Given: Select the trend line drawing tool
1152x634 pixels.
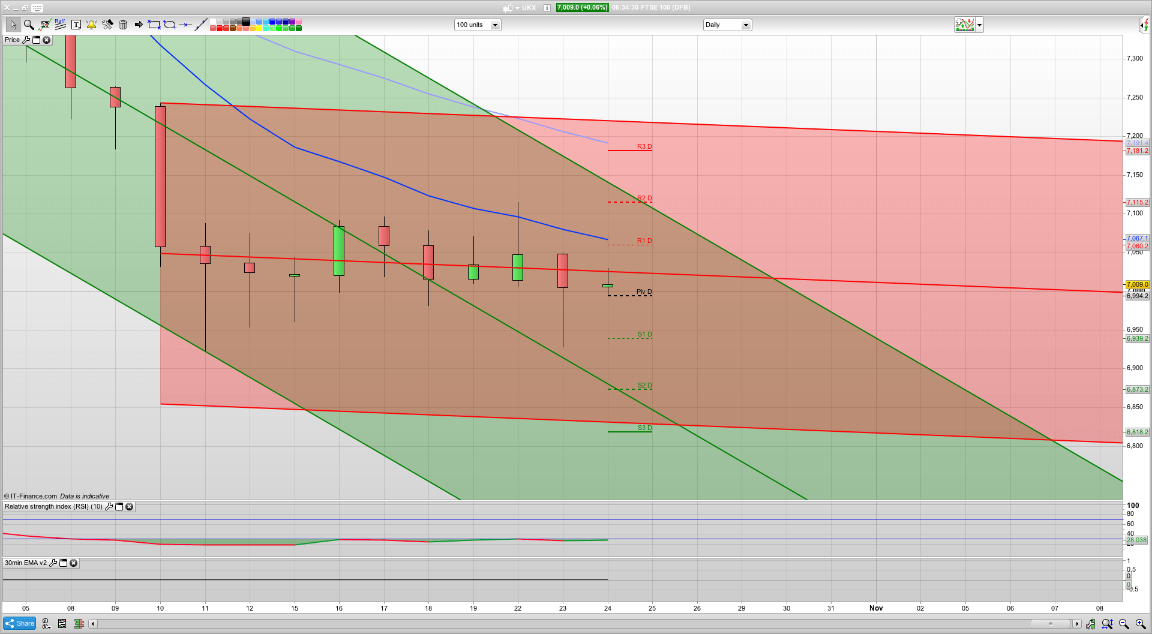Looking at the screenshot, I should (202, 25).
